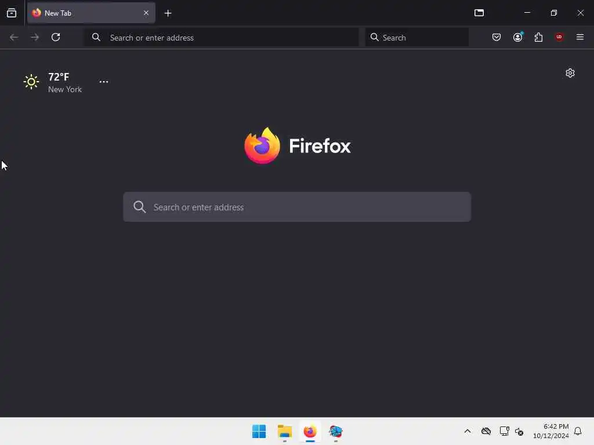Focus the toolbar Search box
Viewport: 594px width, 445px height.
click(x=416, y=38)
